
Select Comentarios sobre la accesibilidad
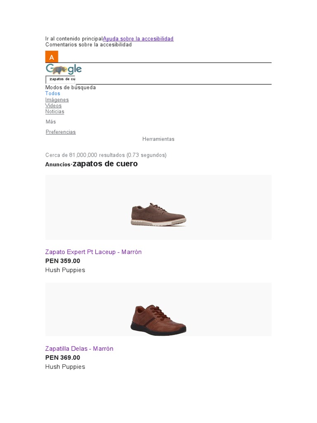click(x=88, y=45)
